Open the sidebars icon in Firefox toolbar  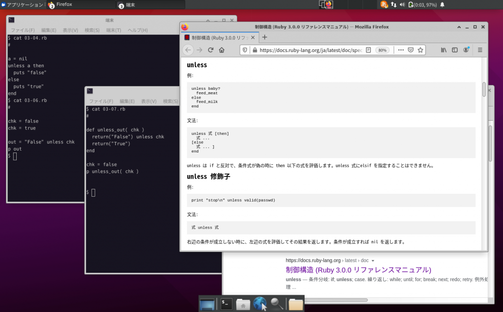tap(455, 50)
